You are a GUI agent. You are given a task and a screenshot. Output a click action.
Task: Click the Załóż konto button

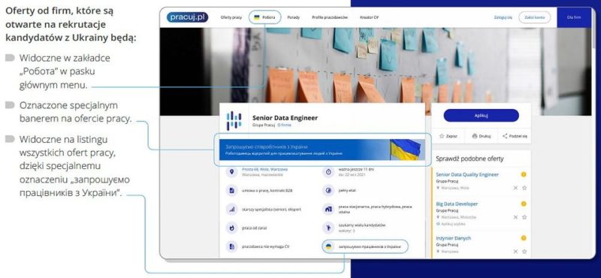pos(534,17)
